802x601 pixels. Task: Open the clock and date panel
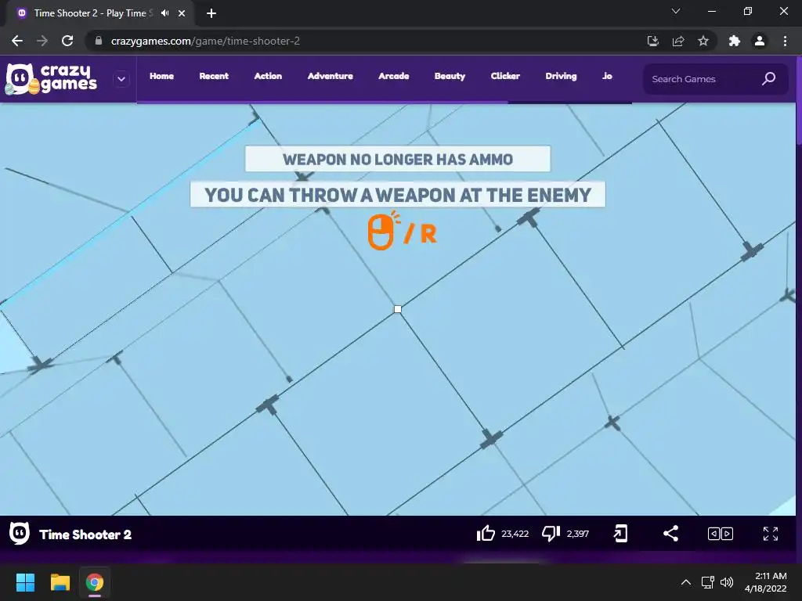(766, 582)
